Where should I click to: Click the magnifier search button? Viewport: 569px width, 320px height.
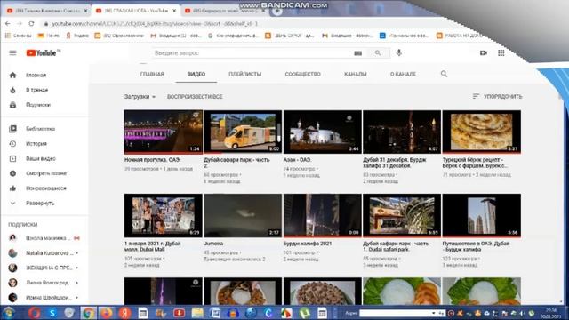pos(378,53)
